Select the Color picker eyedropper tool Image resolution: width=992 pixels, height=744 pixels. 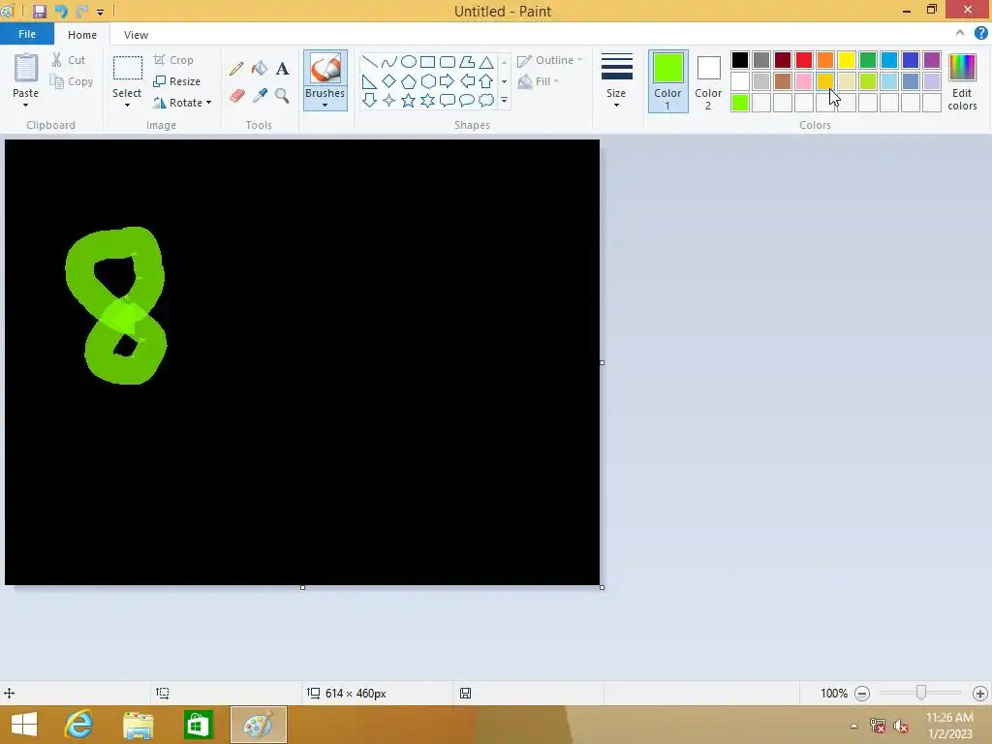click(260, 96)
